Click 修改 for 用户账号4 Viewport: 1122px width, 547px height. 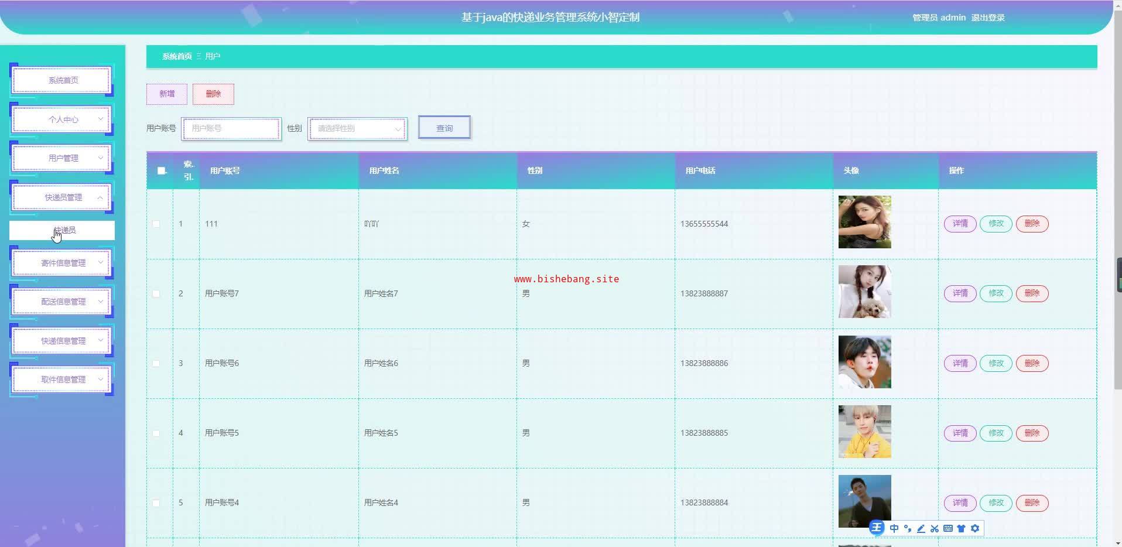996,502
